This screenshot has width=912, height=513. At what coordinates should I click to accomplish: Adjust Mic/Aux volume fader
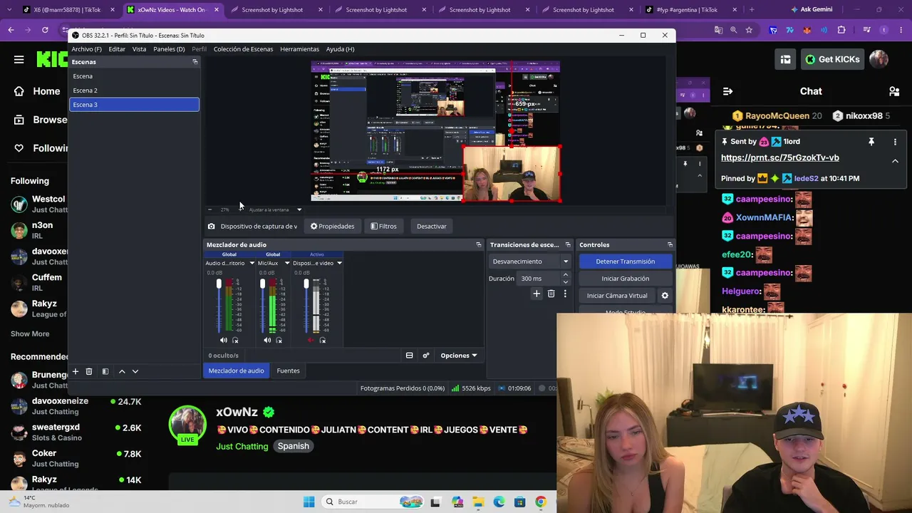pos(262,285)
